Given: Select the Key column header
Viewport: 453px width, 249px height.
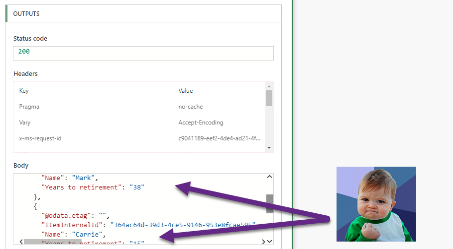Looking at the screenshot, I should pos(24,91).
